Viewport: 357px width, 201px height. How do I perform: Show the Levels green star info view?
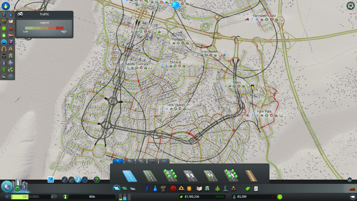click(x=4, y=35)
